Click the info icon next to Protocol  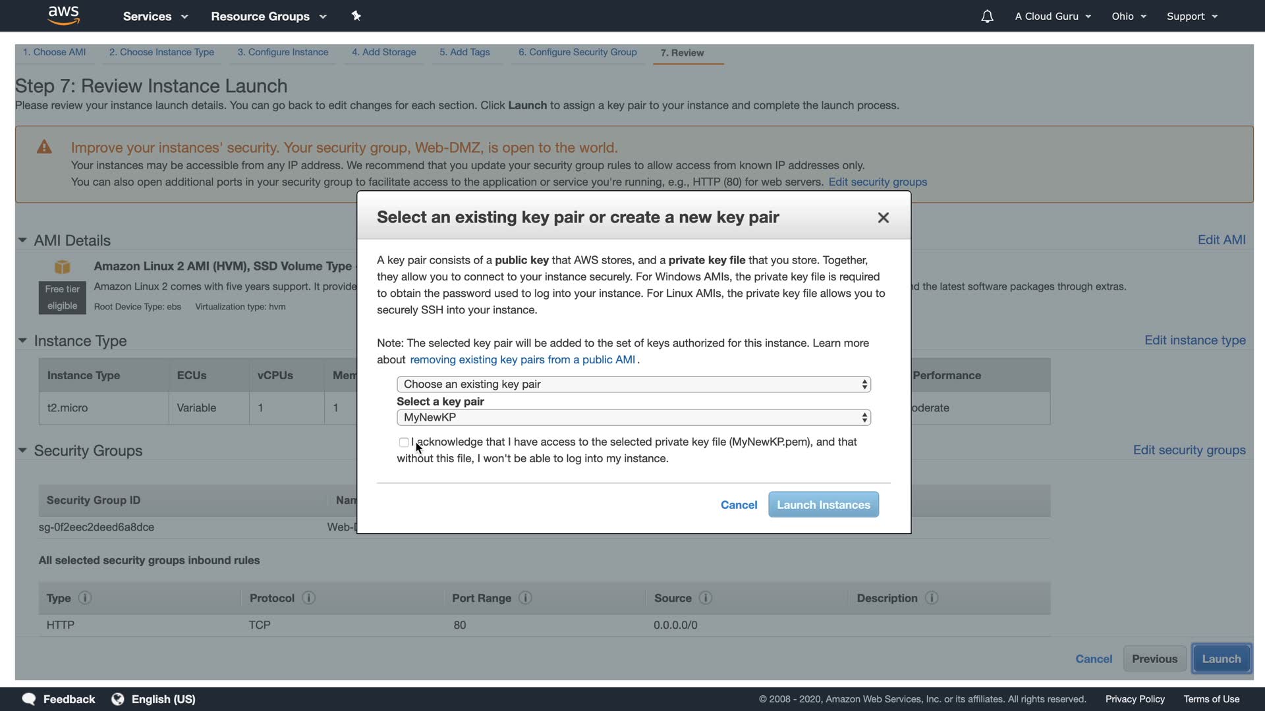coord(308,598)
